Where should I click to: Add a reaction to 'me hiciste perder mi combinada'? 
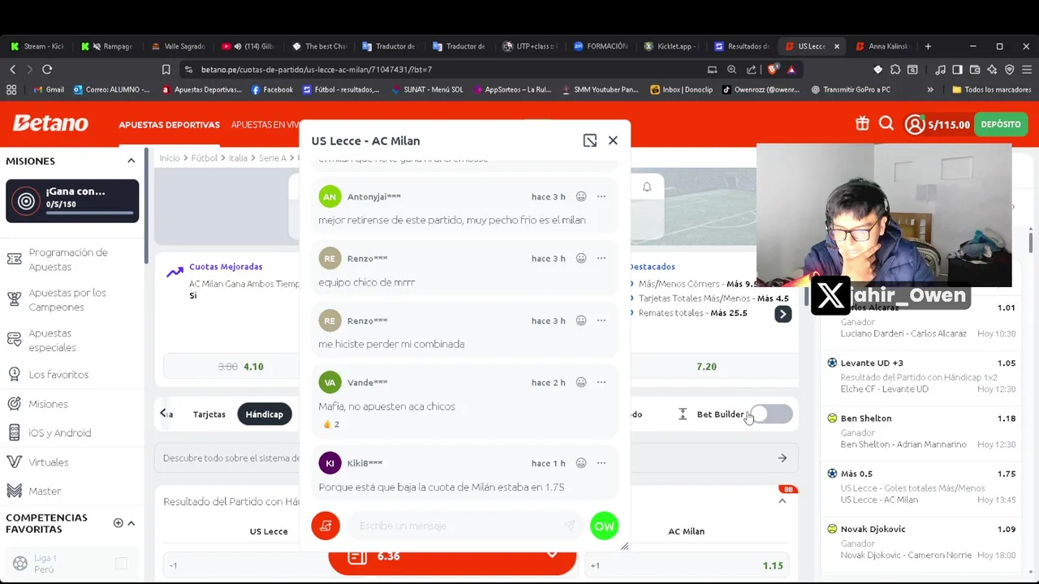point(581,320)
